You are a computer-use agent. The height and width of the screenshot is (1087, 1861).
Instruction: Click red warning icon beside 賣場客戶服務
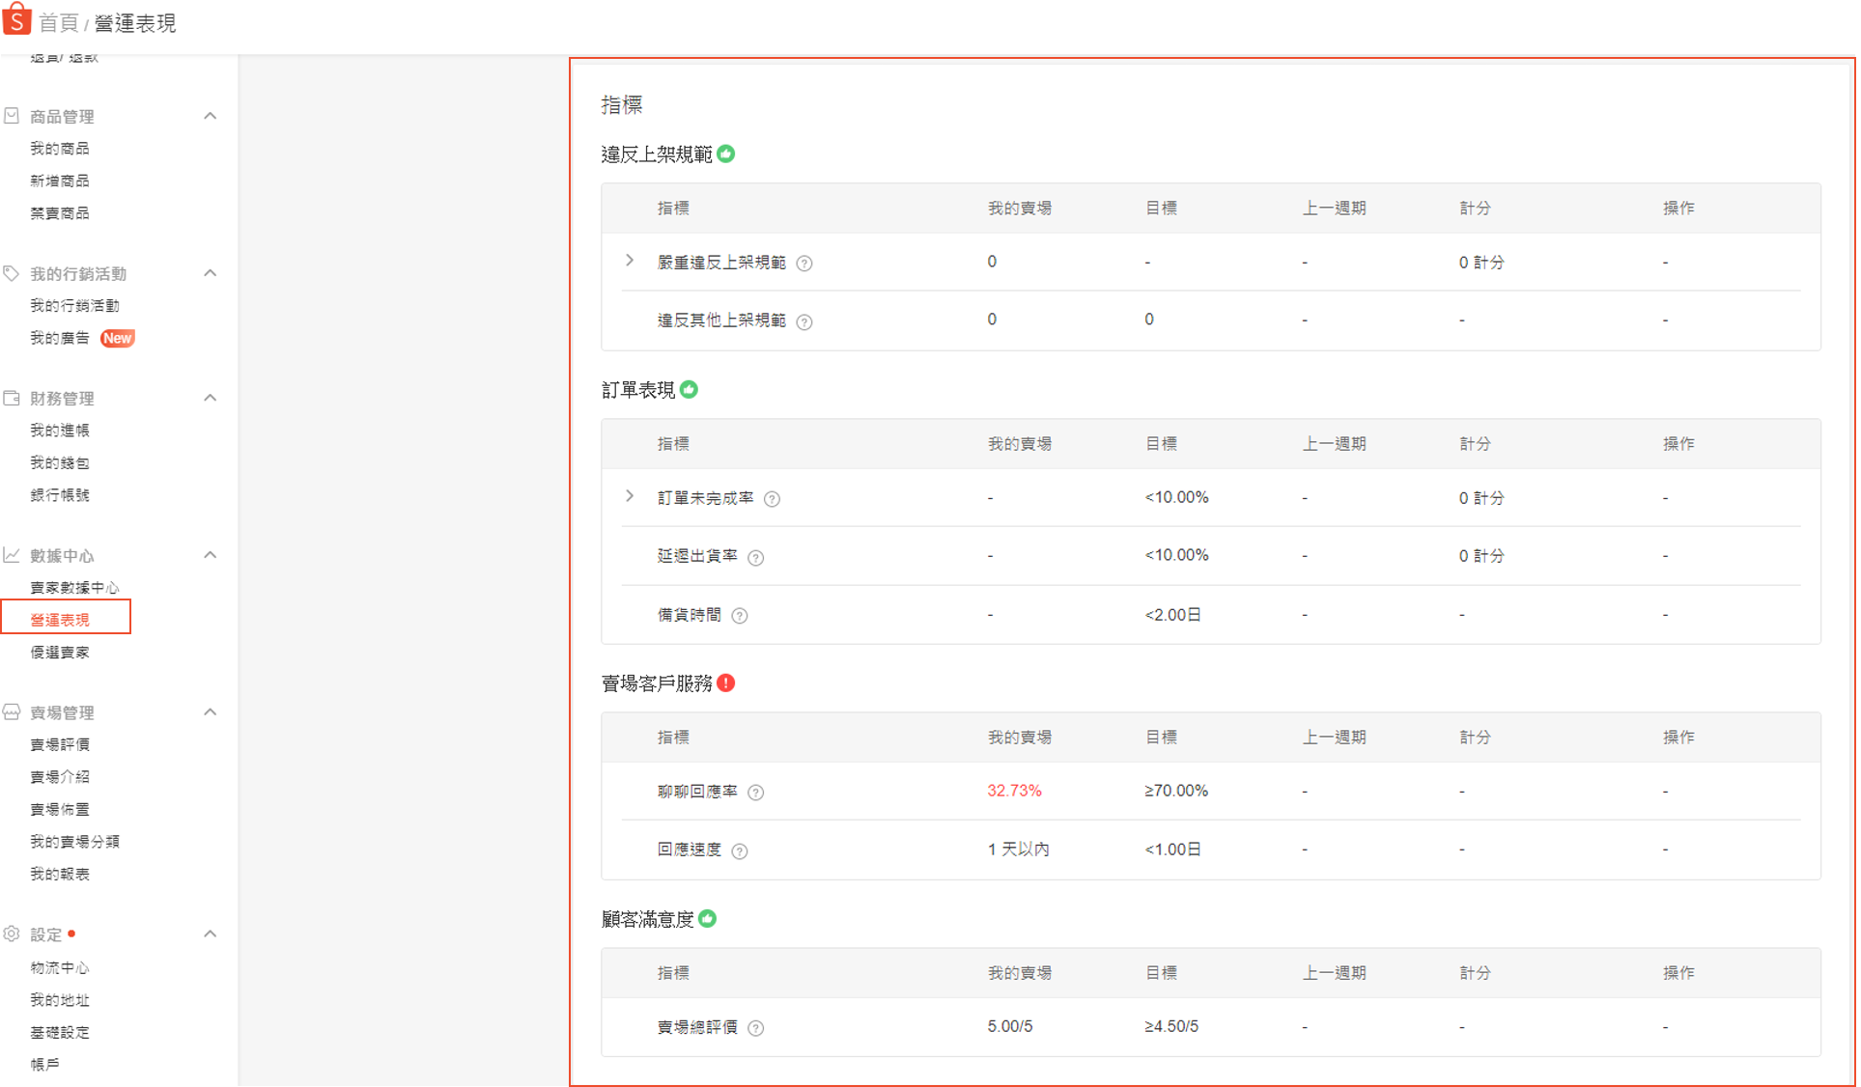(x=726, y=683)
